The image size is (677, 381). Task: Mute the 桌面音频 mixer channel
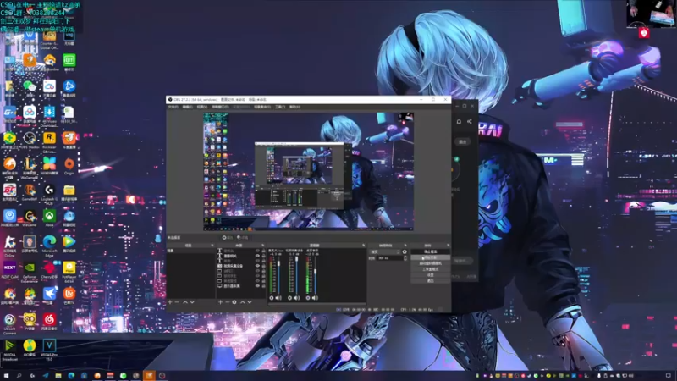[315, 298]
